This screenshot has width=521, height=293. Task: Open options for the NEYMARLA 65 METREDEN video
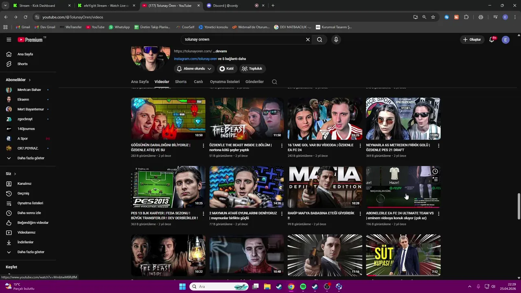point(438,145)
